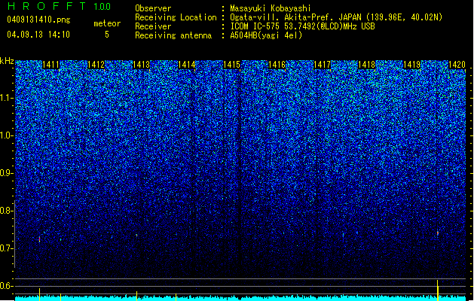This screenshot has height=301, width=474.
Task: Click the 0.7 kHz frequency label
Action: click(x=6, y=248)
